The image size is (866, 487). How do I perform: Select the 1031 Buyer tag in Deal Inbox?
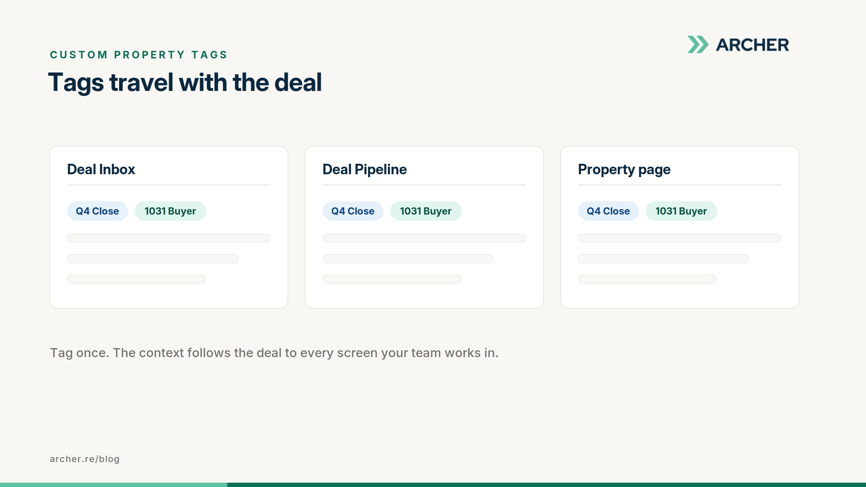coord(170,211)
